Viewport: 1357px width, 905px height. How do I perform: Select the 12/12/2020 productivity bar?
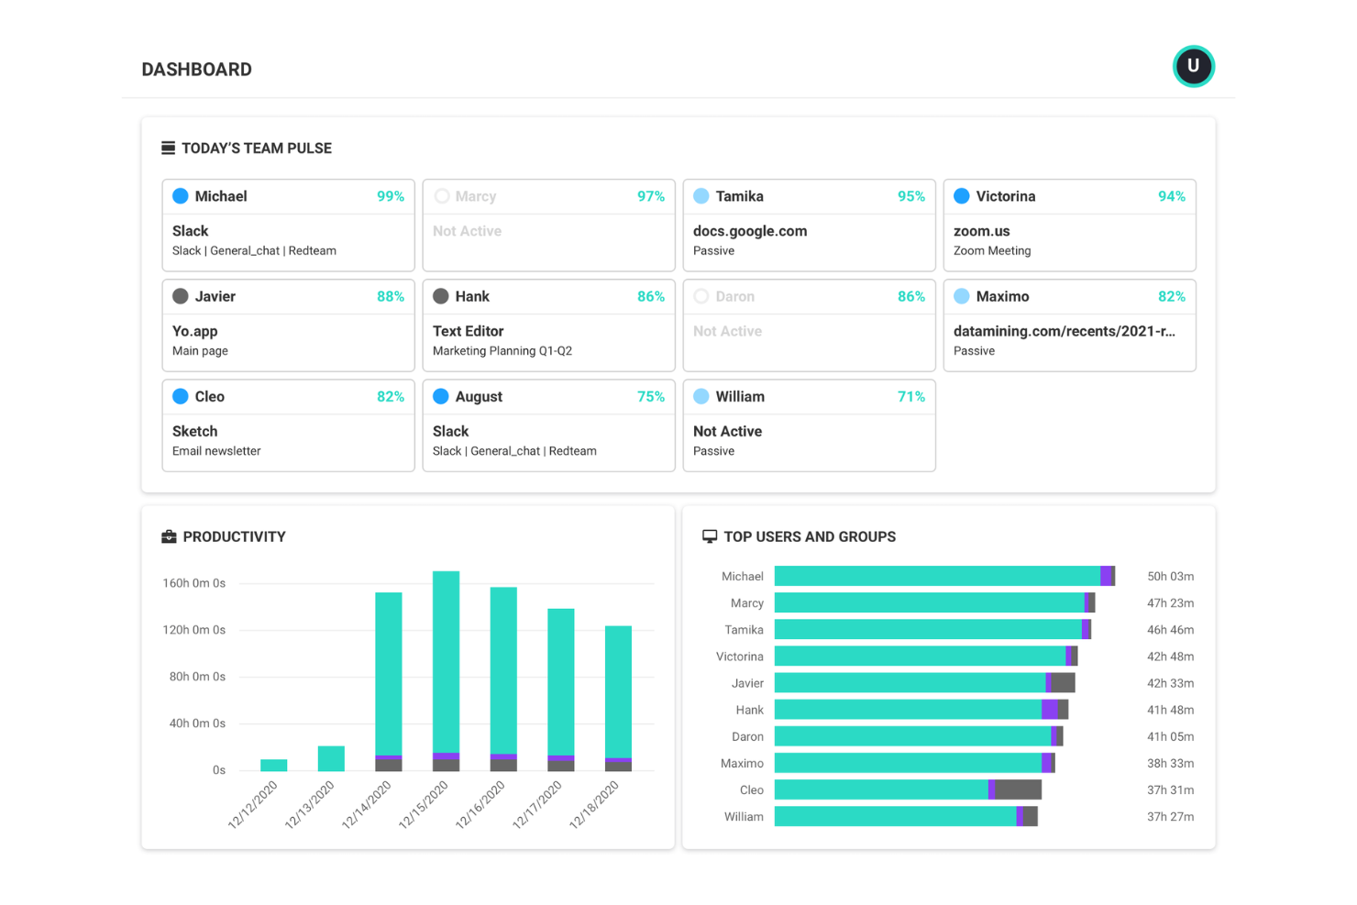[x=273, y=765]
